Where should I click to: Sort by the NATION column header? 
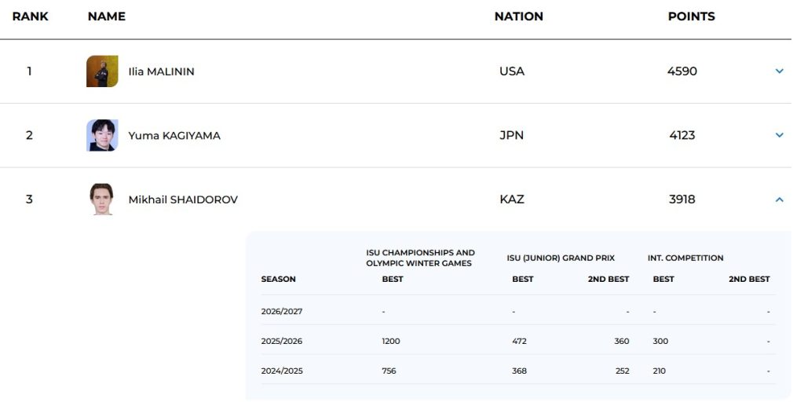(x=518, y=16)
